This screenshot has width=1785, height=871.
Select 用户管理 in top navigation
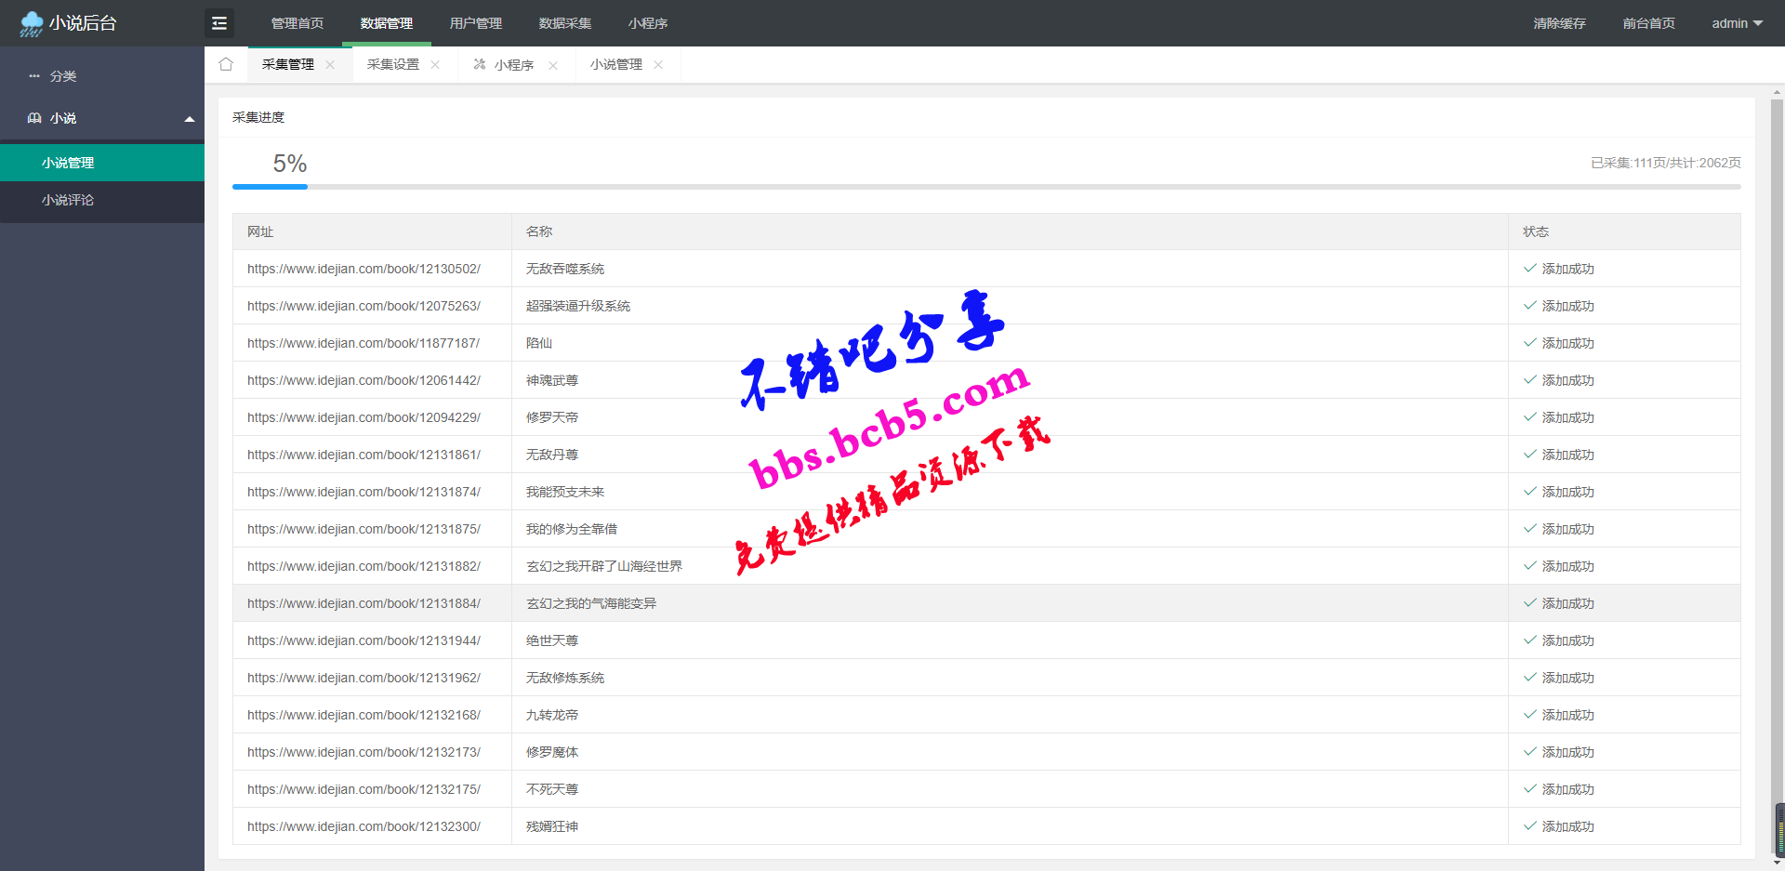475,23
